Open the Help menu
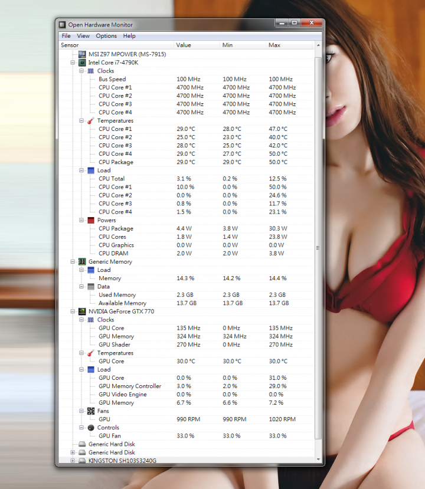The height and width of the screenshot is (489, 425). [129, 36]
